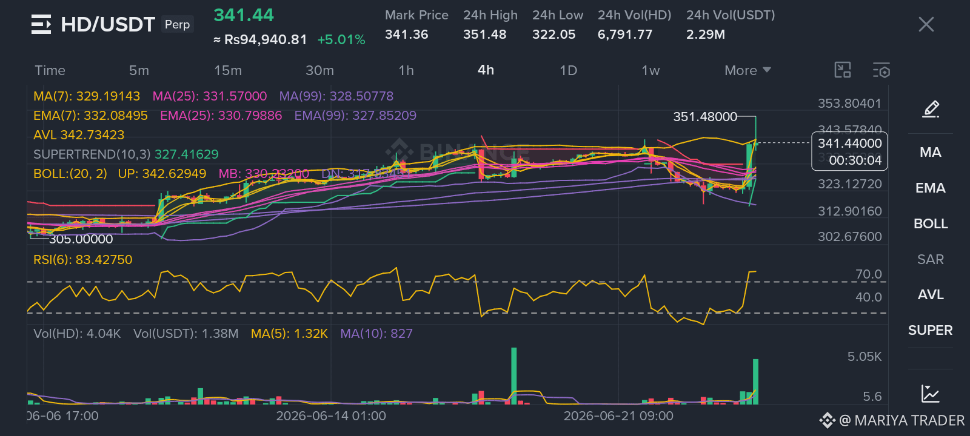Viewport: 970px width, 436px height.
Task: Click the Vol(USDT) 1.38M legend
Action: click(x=186, y=334)
